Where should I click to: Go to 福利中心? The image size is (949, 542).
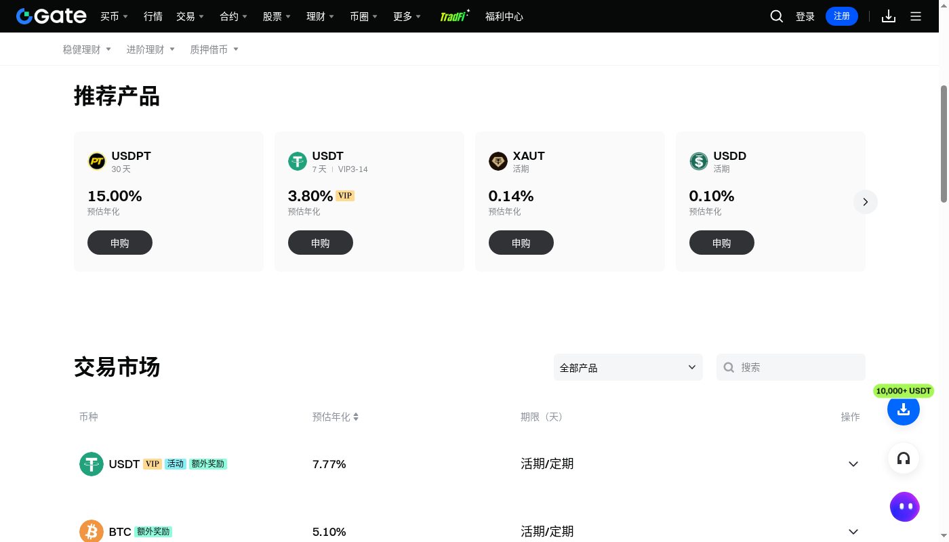[504, 16]
